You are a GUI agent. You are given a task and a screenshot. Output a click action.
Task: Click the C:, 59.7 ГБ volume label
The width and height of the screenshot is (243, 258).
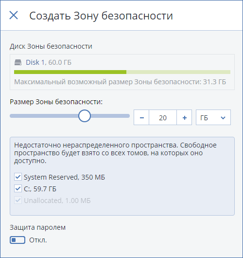click(x=40, y=189)
